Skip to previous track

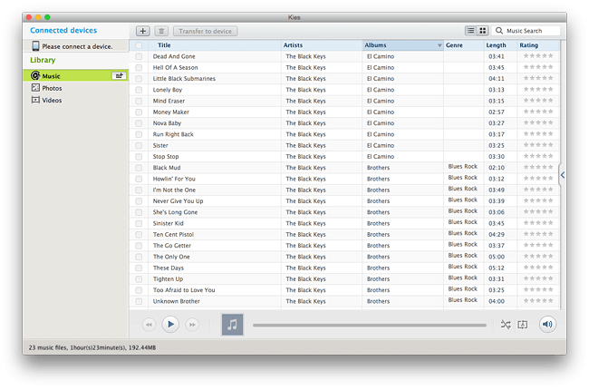point(149,324)
